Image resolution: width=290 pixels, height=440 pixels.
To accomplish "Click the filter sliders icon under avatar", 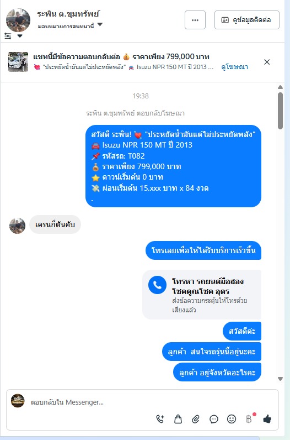I will tap(8, 35).
